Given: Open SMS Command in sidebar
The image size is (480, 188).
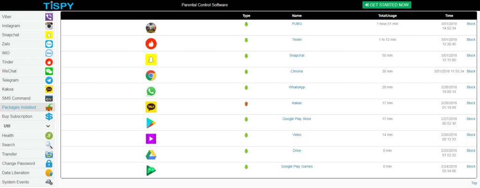Looking at the screenshot, I should tap(28, 98).
